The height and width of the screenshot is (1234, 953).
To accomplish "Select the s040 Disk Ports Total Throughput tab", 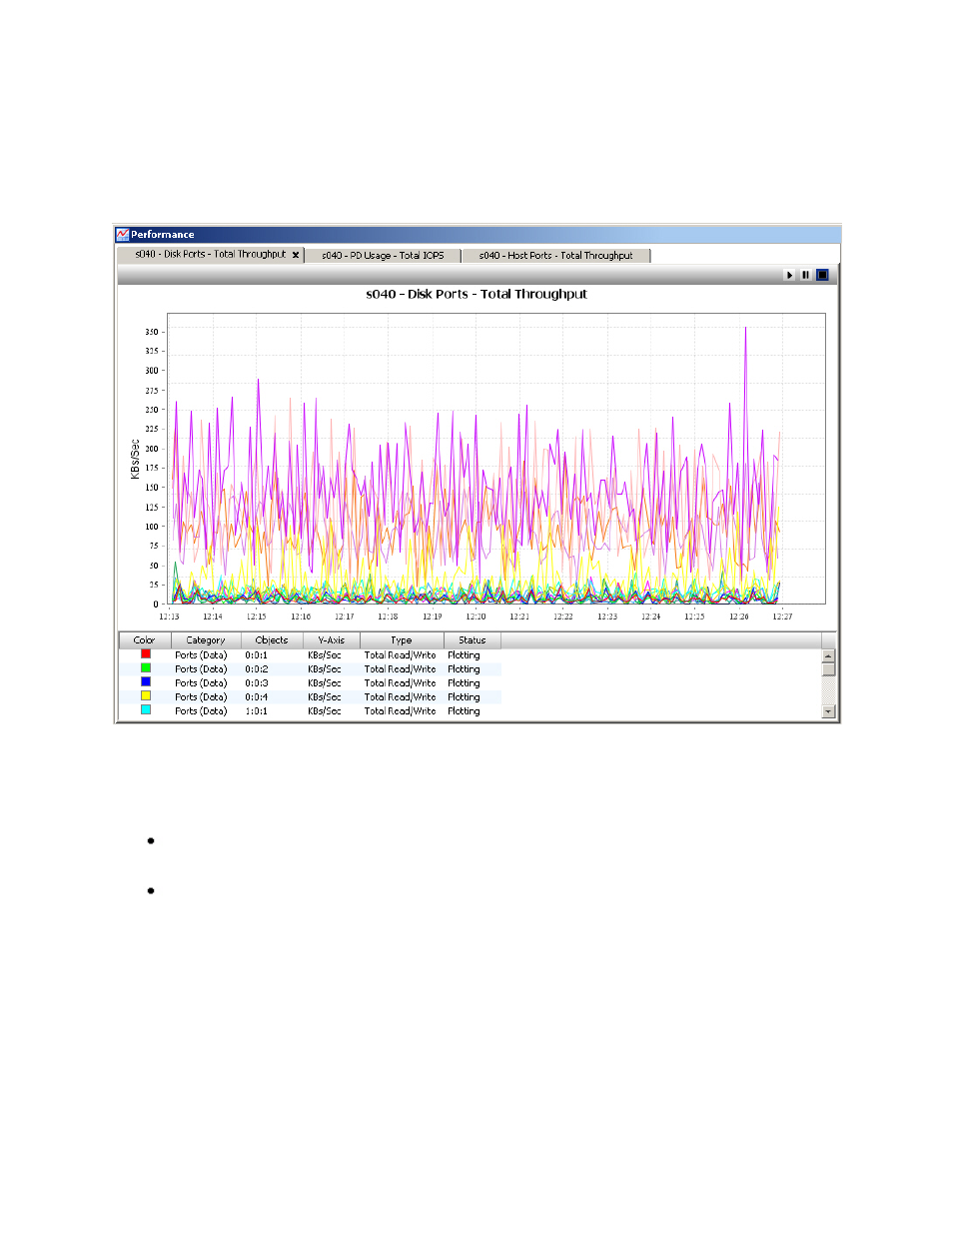I will [x=211, y=255].
